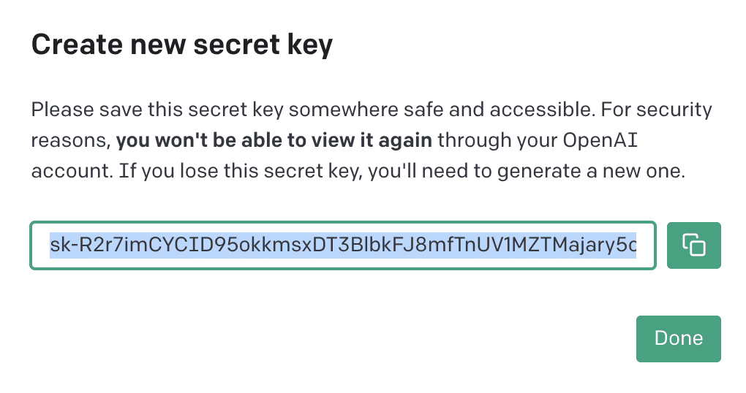
Task: Click 'If you lose this secret key' sentence
Action: pyautogui.click(x=241, y=171)
